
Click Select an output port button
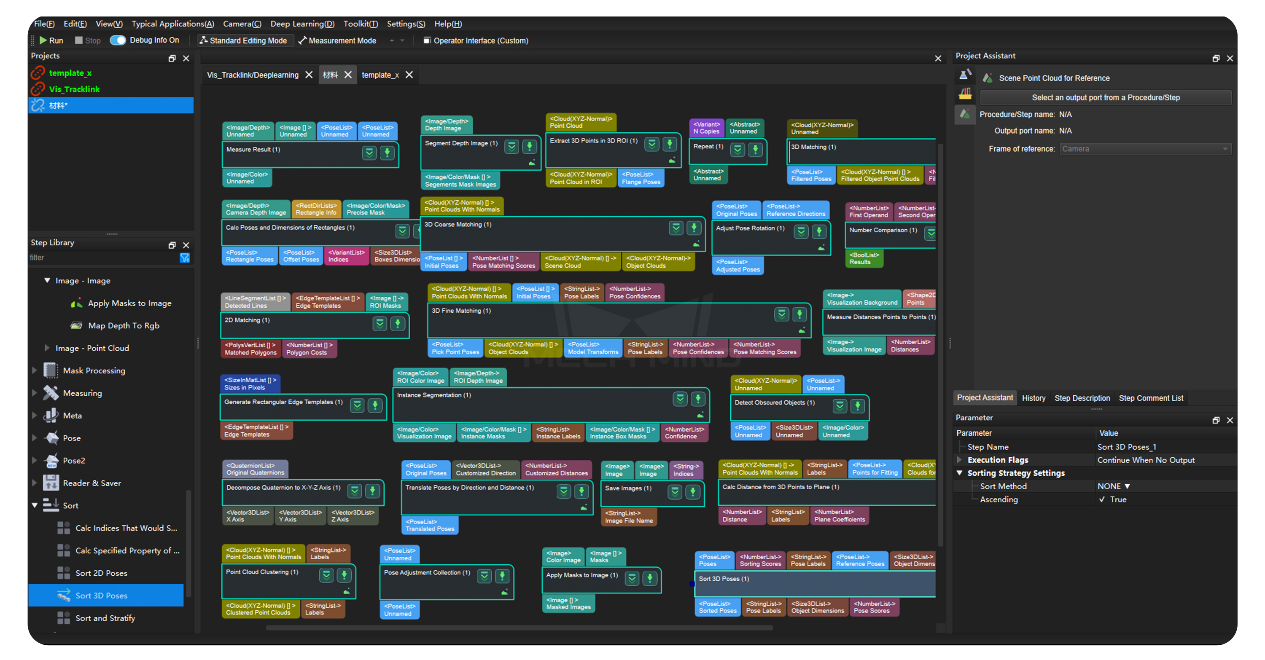click(1106, 98)
